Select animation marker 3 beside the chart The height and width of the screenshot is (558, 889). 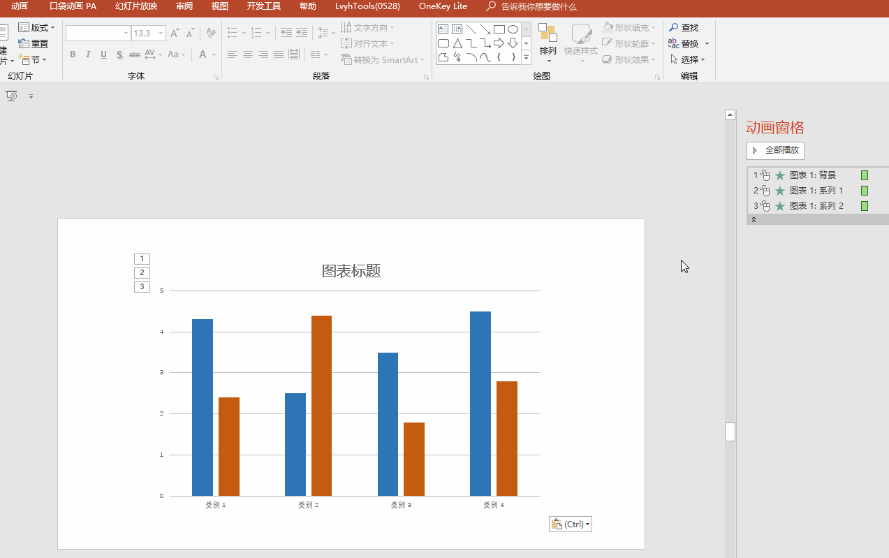click(142, 287)
